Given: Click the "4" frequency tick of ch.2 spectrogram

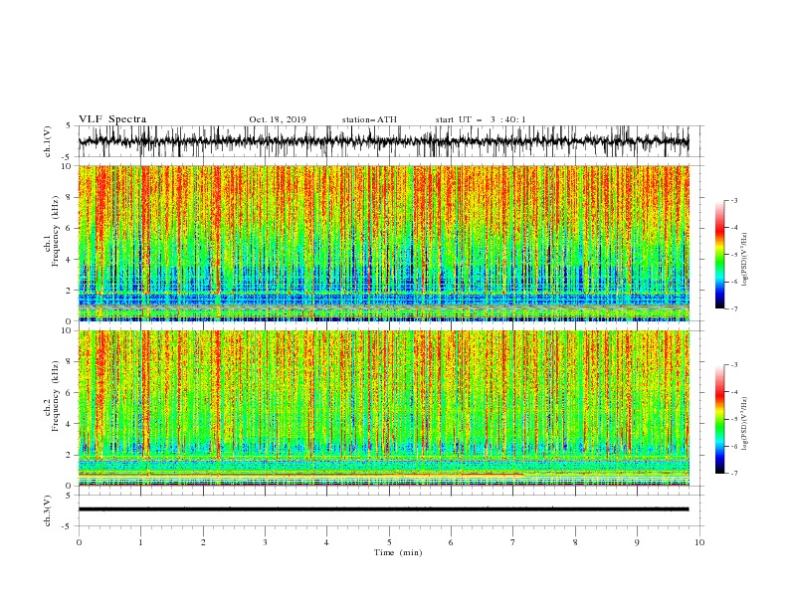Looking at the screenshot, I should (x=70, y=424).
